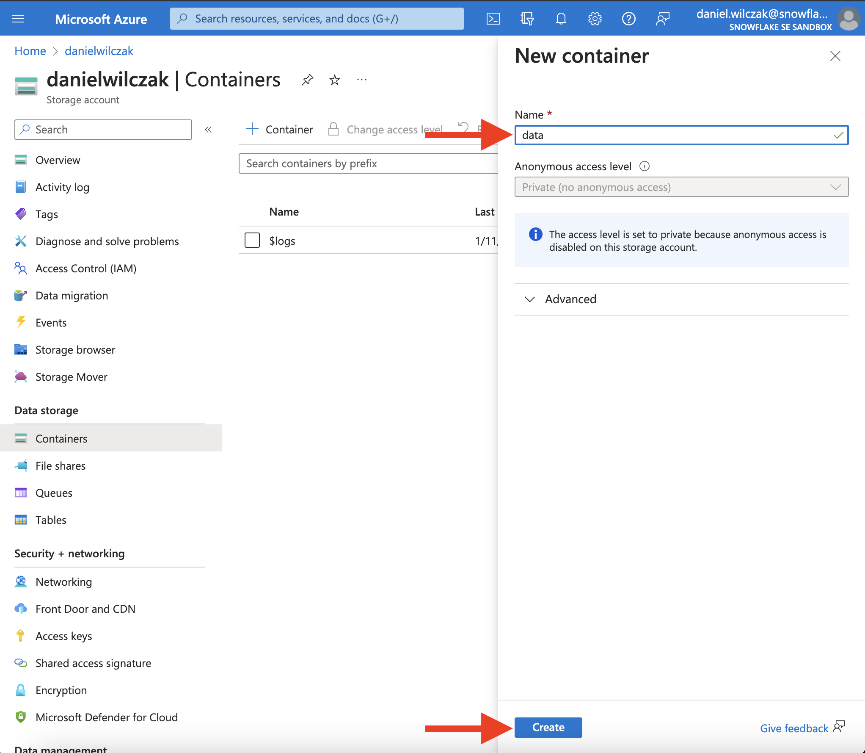Open Shared access signature
The height and width of the screenshot is (753, 865).
(x=93, y=663)
